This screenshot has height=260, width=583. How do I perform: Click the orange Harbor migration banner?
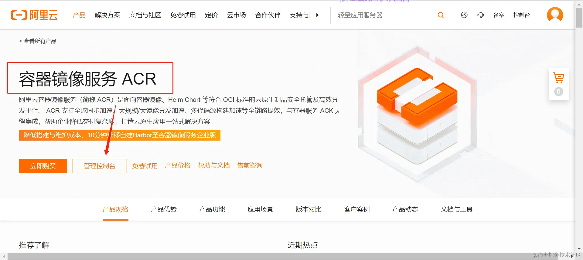coord(120,135)
